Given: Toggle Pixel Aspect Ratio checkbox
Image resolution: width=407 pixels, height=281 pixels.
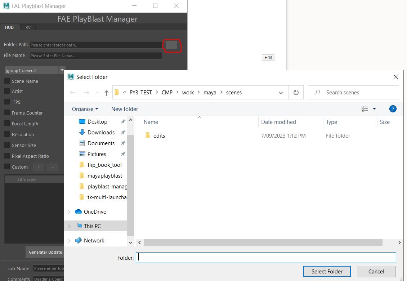Looking at the screenshot, I should [7, 156].
